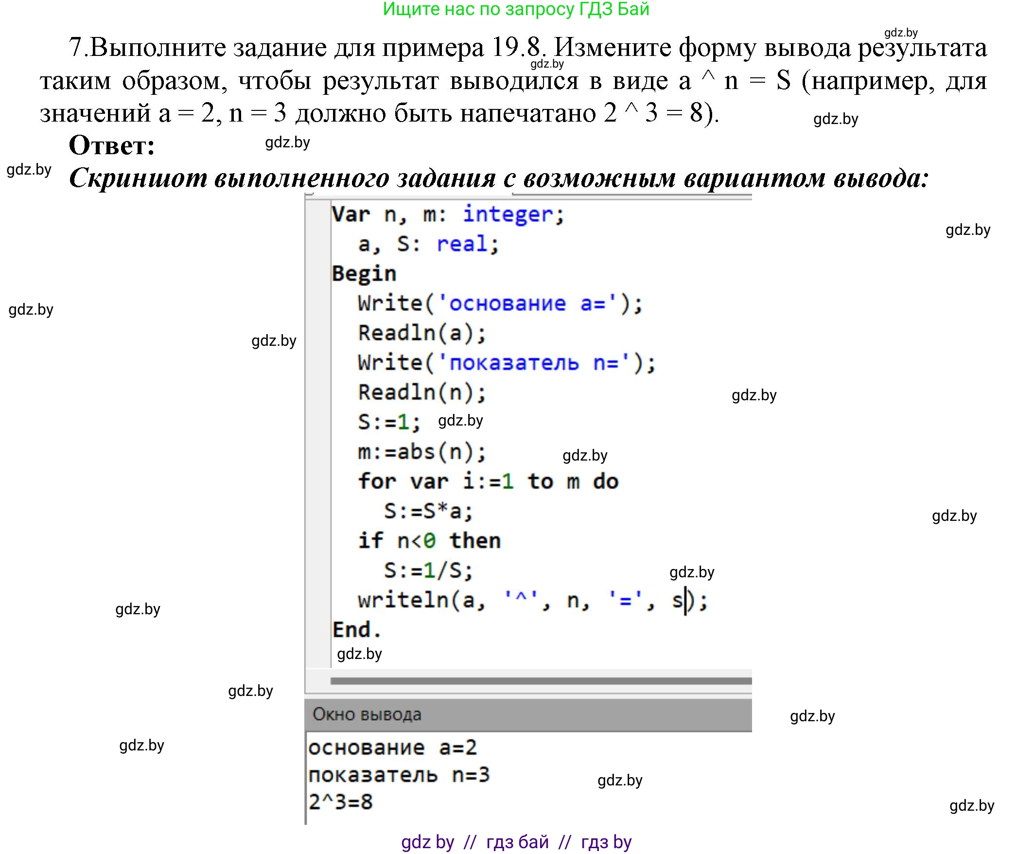Click the 'End.' line
The image size is (1034, 854).
(x=357, y=630)
